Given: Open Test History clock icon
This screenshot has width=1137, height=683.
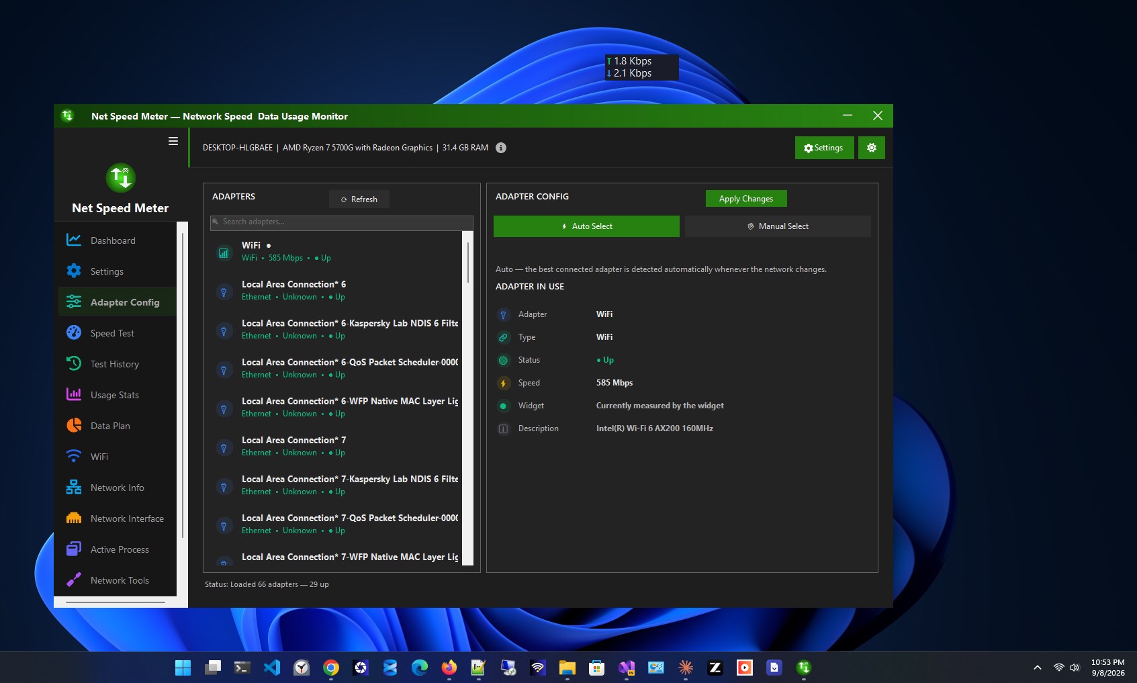Looking at the screenshot, I should (x=74, y=363).
